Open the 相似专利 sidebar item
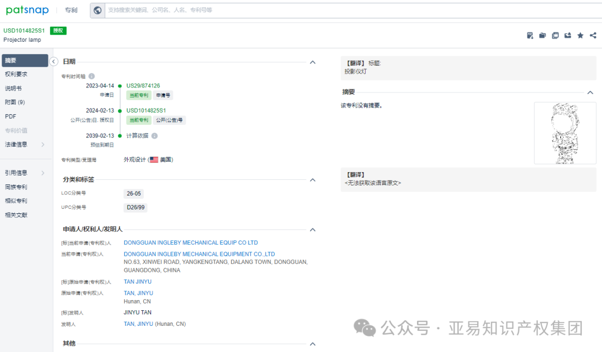 coord(16,201)
